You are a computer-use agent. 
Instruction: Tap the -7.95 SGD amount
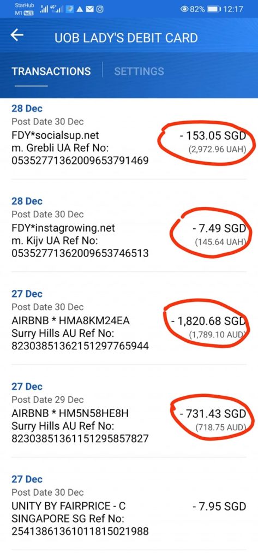[x=219, y=506]
